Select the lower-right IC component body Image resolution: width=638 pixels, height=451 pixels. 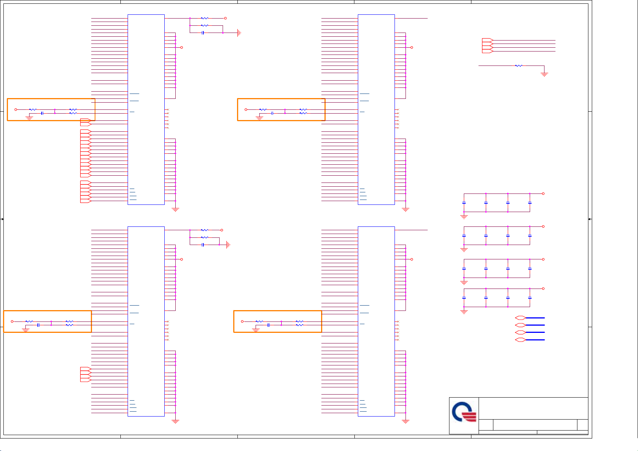[x=376, y=321]
